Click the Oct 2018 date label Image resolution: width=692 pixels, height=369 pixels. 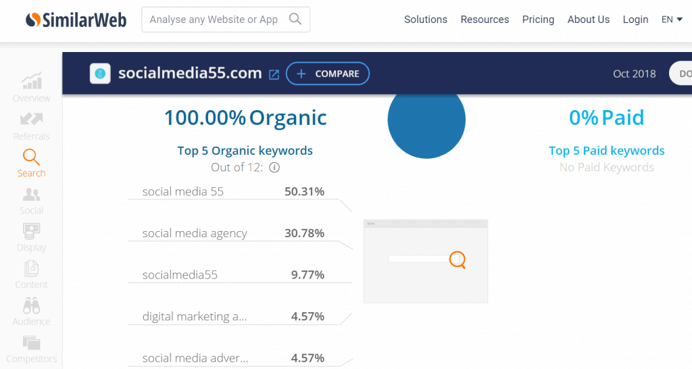click(x=634, y=74)
